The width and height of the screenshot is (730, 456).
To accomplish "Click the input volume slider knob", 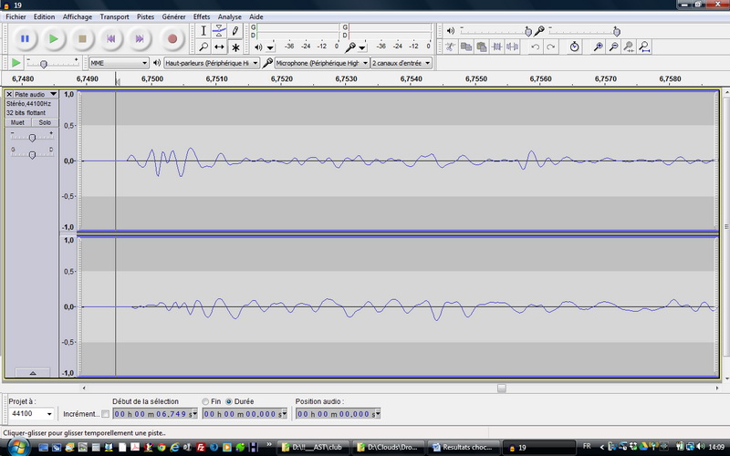I will point(617,32).
